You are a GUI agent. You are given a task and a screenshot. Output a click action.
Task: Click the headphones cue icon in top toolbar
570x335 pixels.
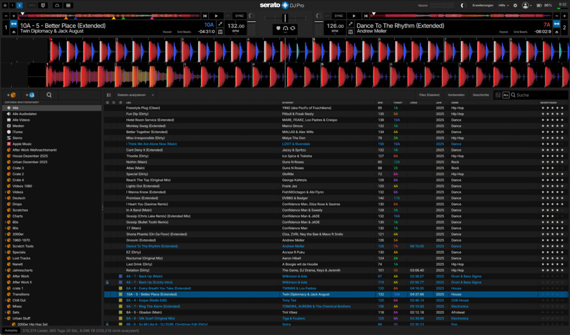(x=57, y=5)
